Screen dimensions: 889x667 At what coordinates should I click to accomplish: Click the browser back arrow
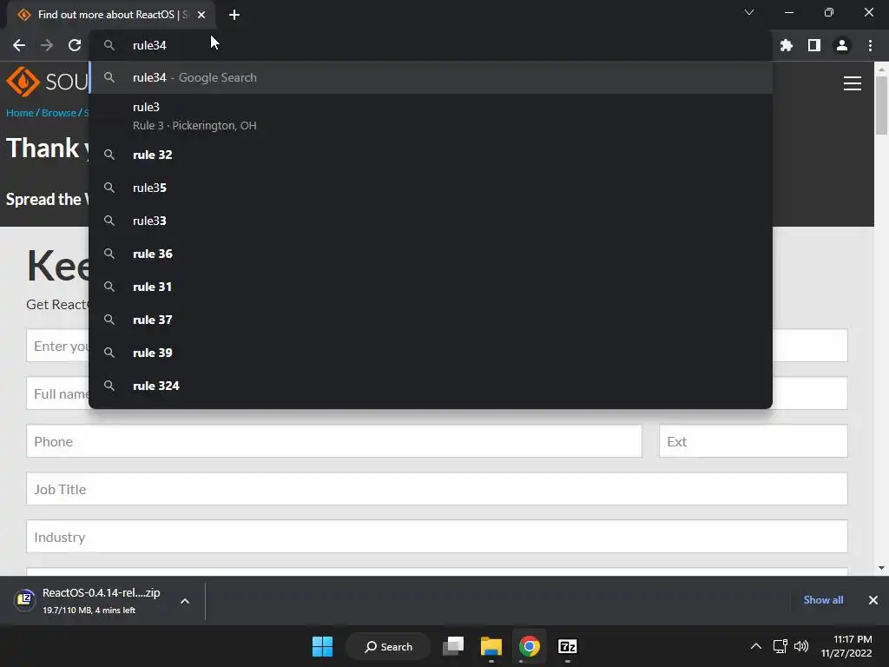coord(19,45)
